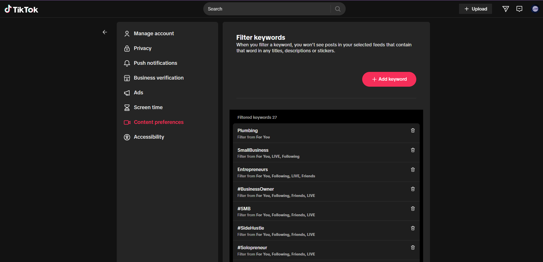The image size is (543, 262).
Task: Click the Business verification store icon
Action: coord(127,78)
